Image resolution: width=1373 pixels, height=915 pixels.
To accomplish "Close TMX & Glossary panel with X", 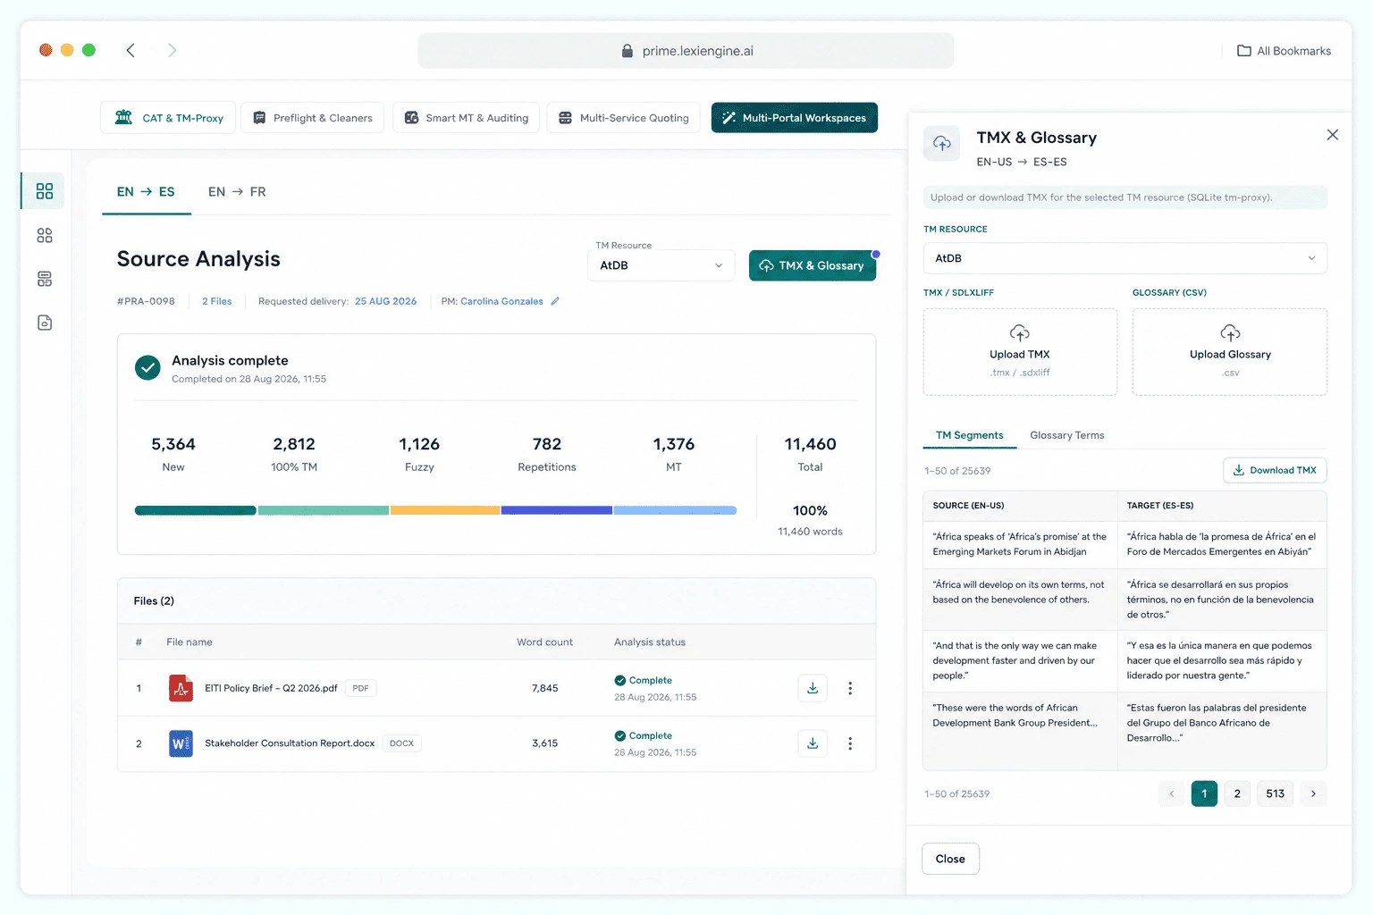I will [x=1333, y=135].
